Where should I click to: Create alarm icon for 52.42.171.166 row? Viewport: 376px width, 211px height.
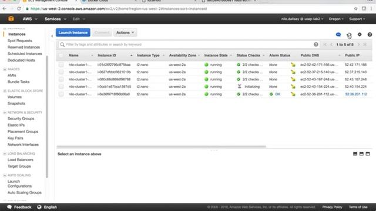293,64
